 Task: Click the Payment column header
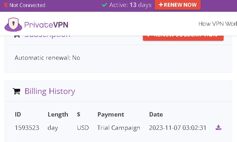click(x=111, y=114)
